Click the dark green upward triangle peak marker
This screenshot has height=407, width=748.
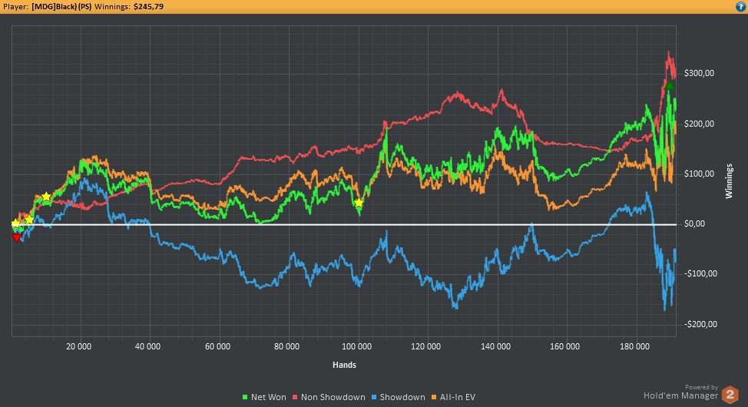click(x=670, y=86)
